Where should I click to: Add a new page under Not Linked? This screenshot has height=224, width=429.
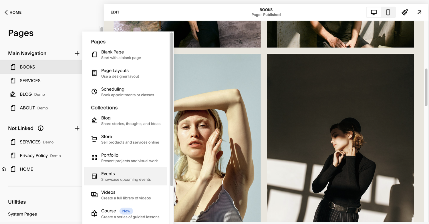[x=77, y=128]
